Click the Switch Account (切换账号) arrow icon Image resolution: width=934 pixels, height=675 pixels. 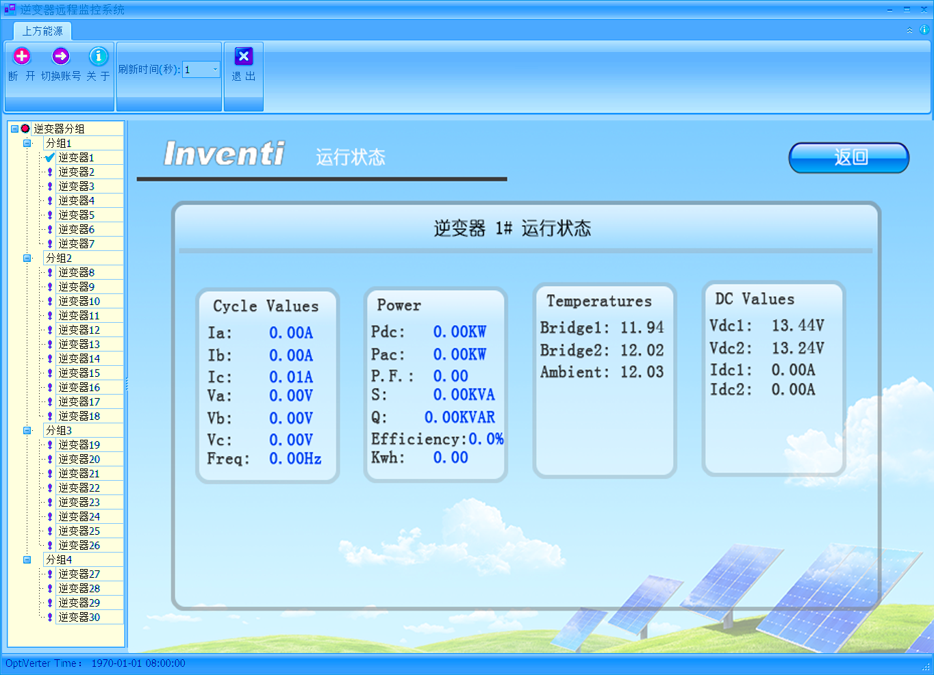(x=61, y=56)
